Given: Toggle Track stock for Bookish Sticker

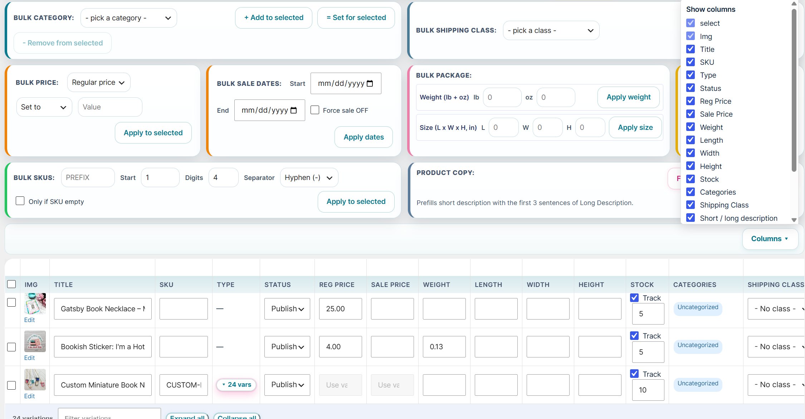Looking at the screenshot, I should pyautogui.click(x=634, y=336).
